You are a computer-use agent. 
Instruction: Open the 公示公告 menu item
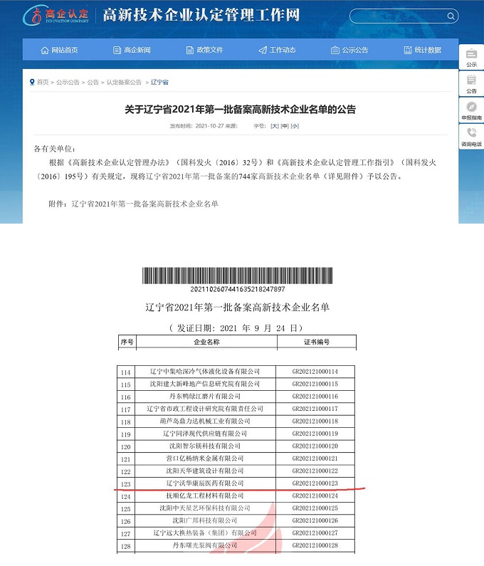[349, 50]
